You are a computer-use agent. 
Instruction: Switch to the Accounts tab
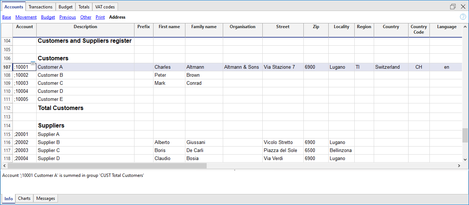(14, 7)
